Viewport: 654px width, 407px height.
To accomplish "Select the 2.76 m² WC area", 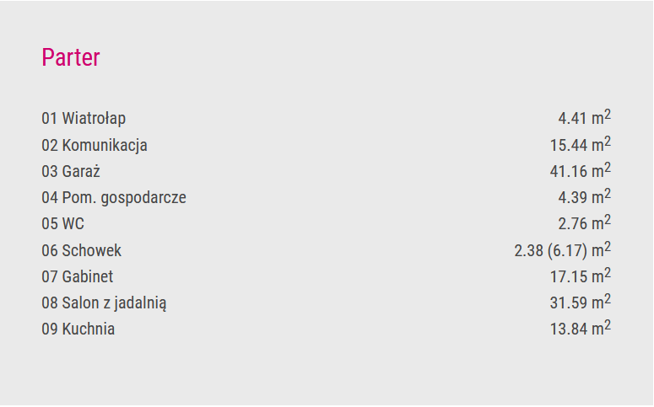I will pos(584,222).
